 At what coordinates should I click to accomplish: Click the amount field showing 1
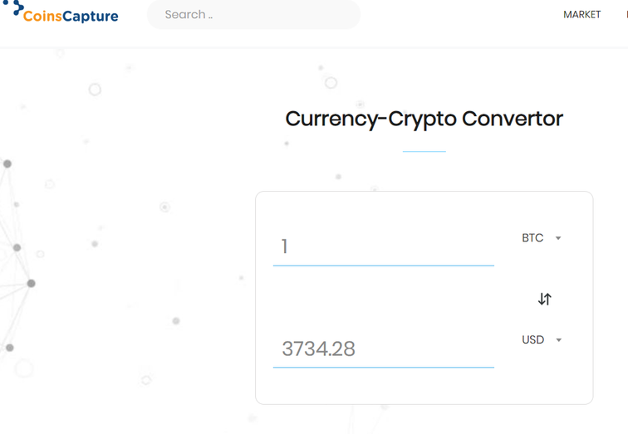click(x=383, y=246)
